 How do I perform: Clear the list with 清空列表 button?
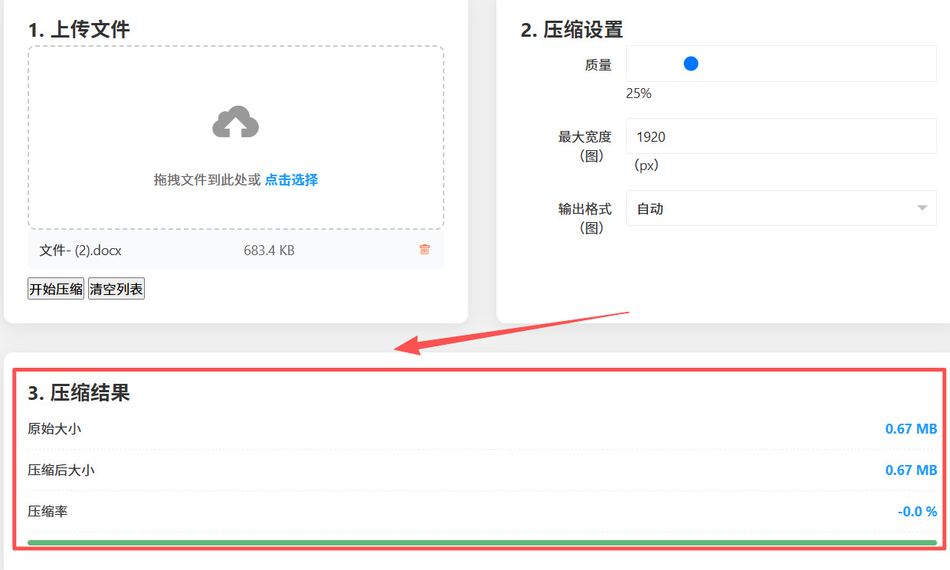[116, 289]
